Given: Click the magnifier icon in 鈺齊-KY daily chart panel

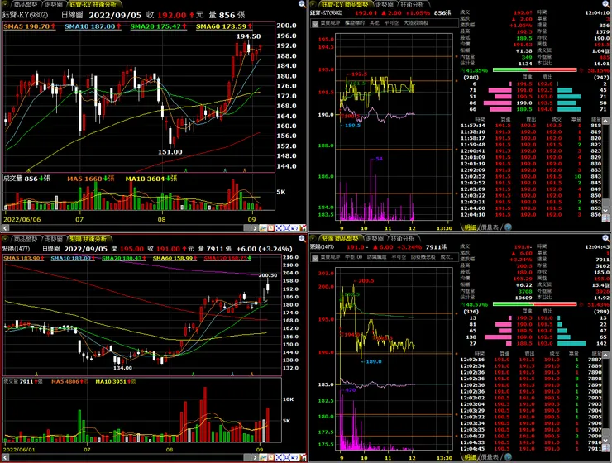Looking at the screenshot, I should (x=302, y=4).
